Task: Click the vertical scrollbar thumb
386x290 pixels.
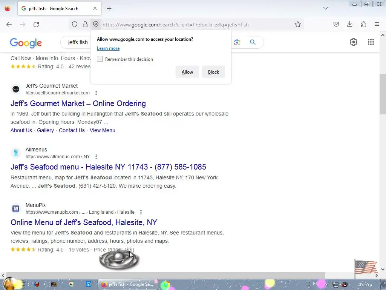Action: [383, 94]
